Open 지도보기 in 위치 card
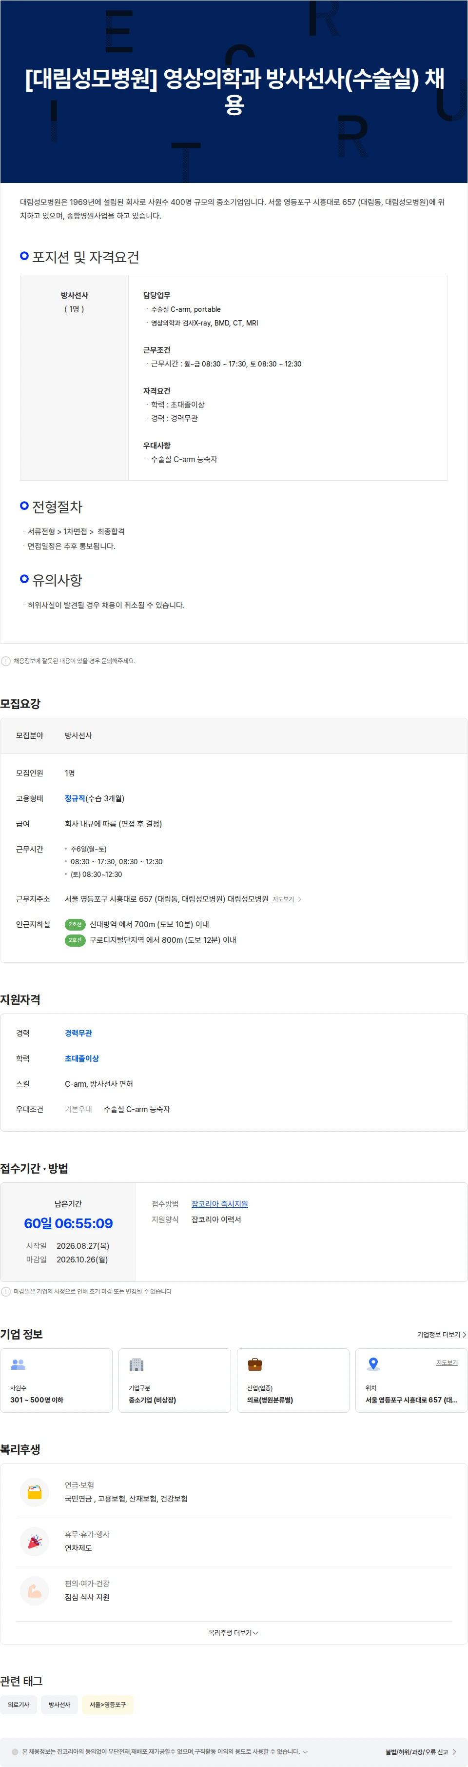The height and width of the screenshot is (1767, 468). click(x=447, y=1362)
